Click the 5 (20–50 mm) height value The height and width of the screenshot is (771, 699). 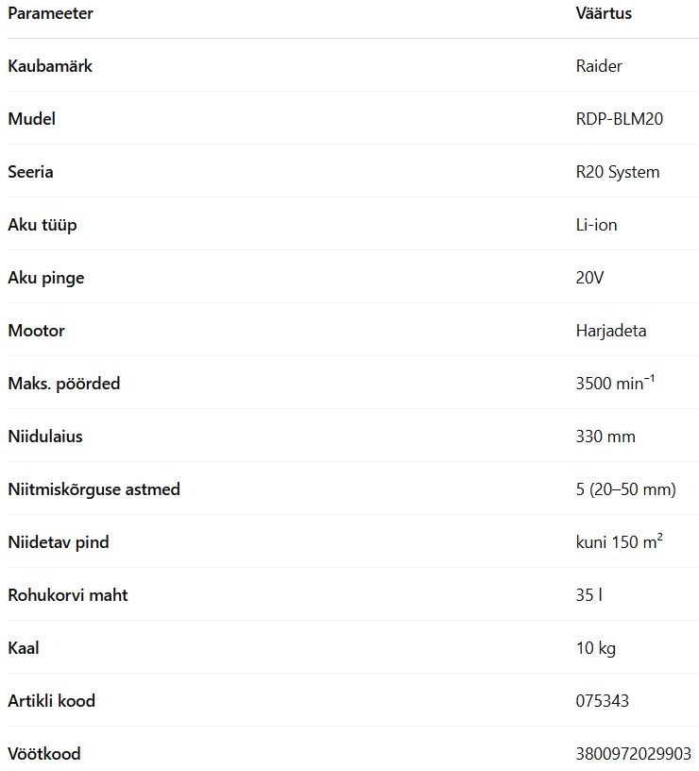(625, 489)
